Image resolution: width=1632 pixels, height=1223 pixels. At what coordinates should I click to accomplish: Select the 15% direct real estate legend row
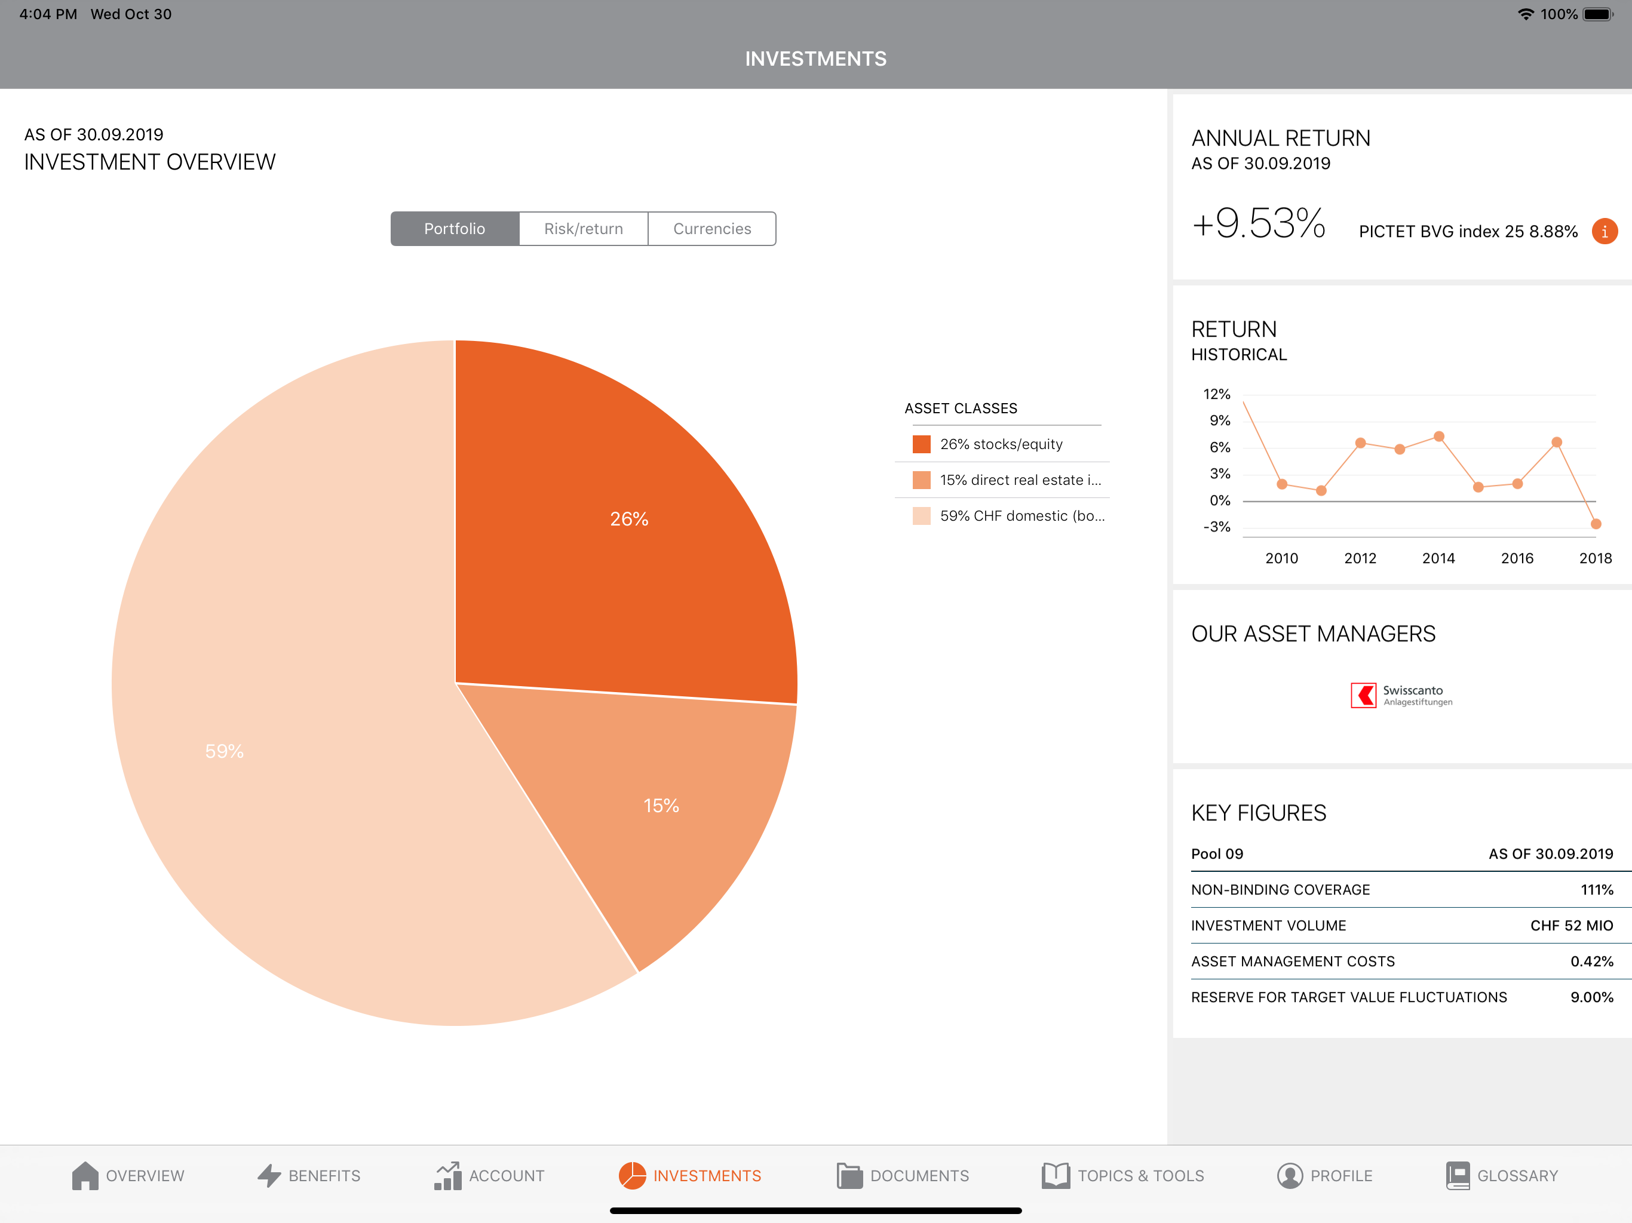point(1002,480)
